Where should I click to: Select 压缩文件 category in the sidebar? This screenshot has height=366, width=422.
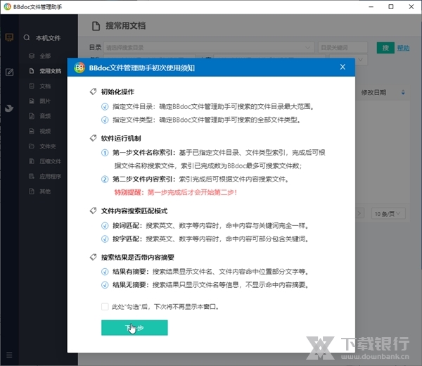(51, 162)
